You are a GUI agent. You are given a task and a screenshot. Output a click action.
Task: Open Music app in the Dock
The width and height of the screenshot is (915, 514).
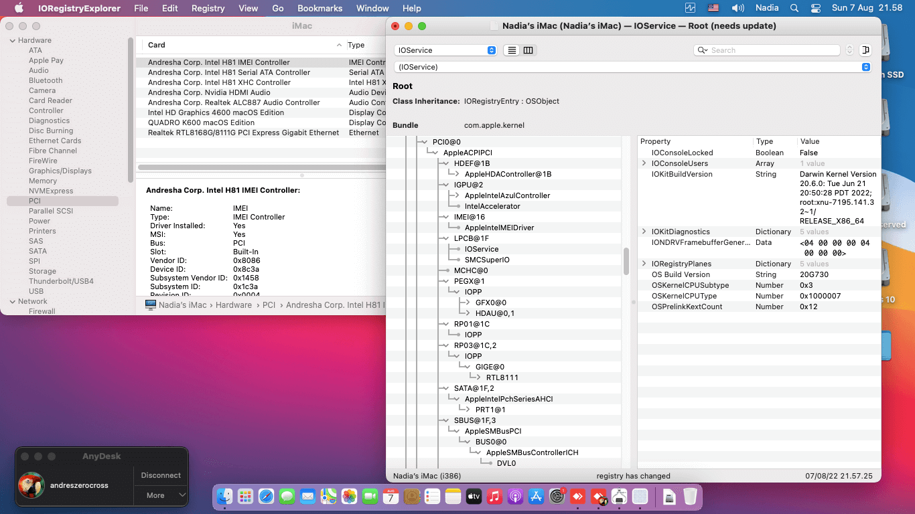pyautogui.click(x=494, y=497)
